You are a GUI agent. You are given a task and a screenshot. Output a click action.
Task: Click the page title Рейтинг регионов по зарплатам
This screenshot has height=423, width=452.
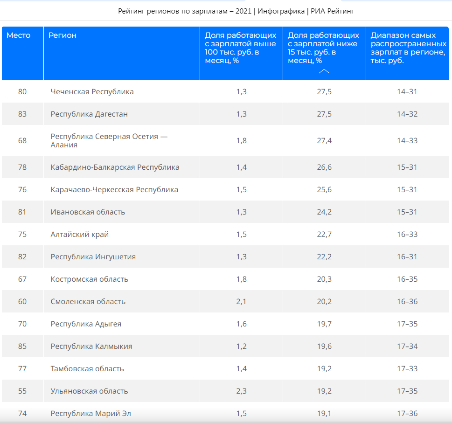pyautogui.click(x=236, y=11)
